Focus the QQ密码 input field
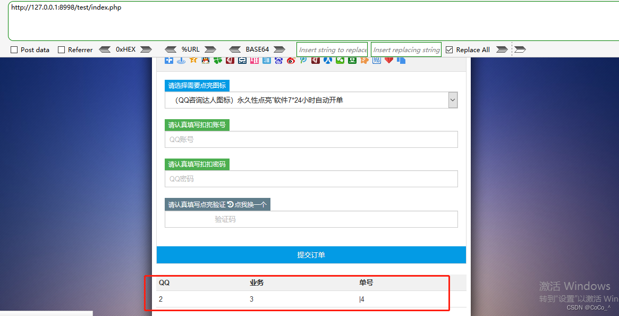619x316 pixels. click(311, 179)
